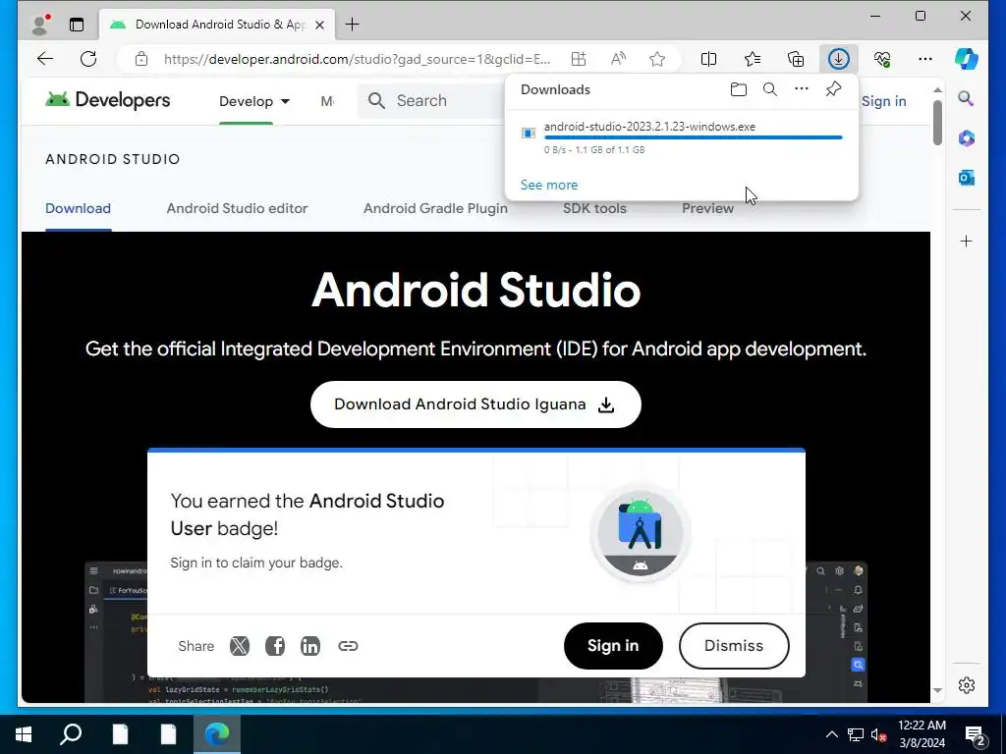Image resolution: width=1006 pixels, height=754 pixels.
Task: Share badge on LinkedIn
Action: point(309,646)
